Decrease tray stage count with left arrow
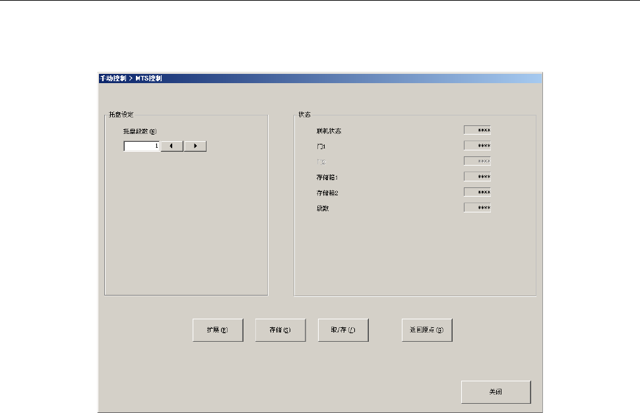 pyautogui.click(x=172, y=146)
